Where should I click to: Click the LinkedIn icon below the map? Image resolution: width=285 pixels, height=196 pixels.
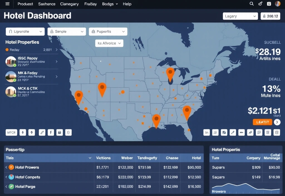[x=207, y=133]
